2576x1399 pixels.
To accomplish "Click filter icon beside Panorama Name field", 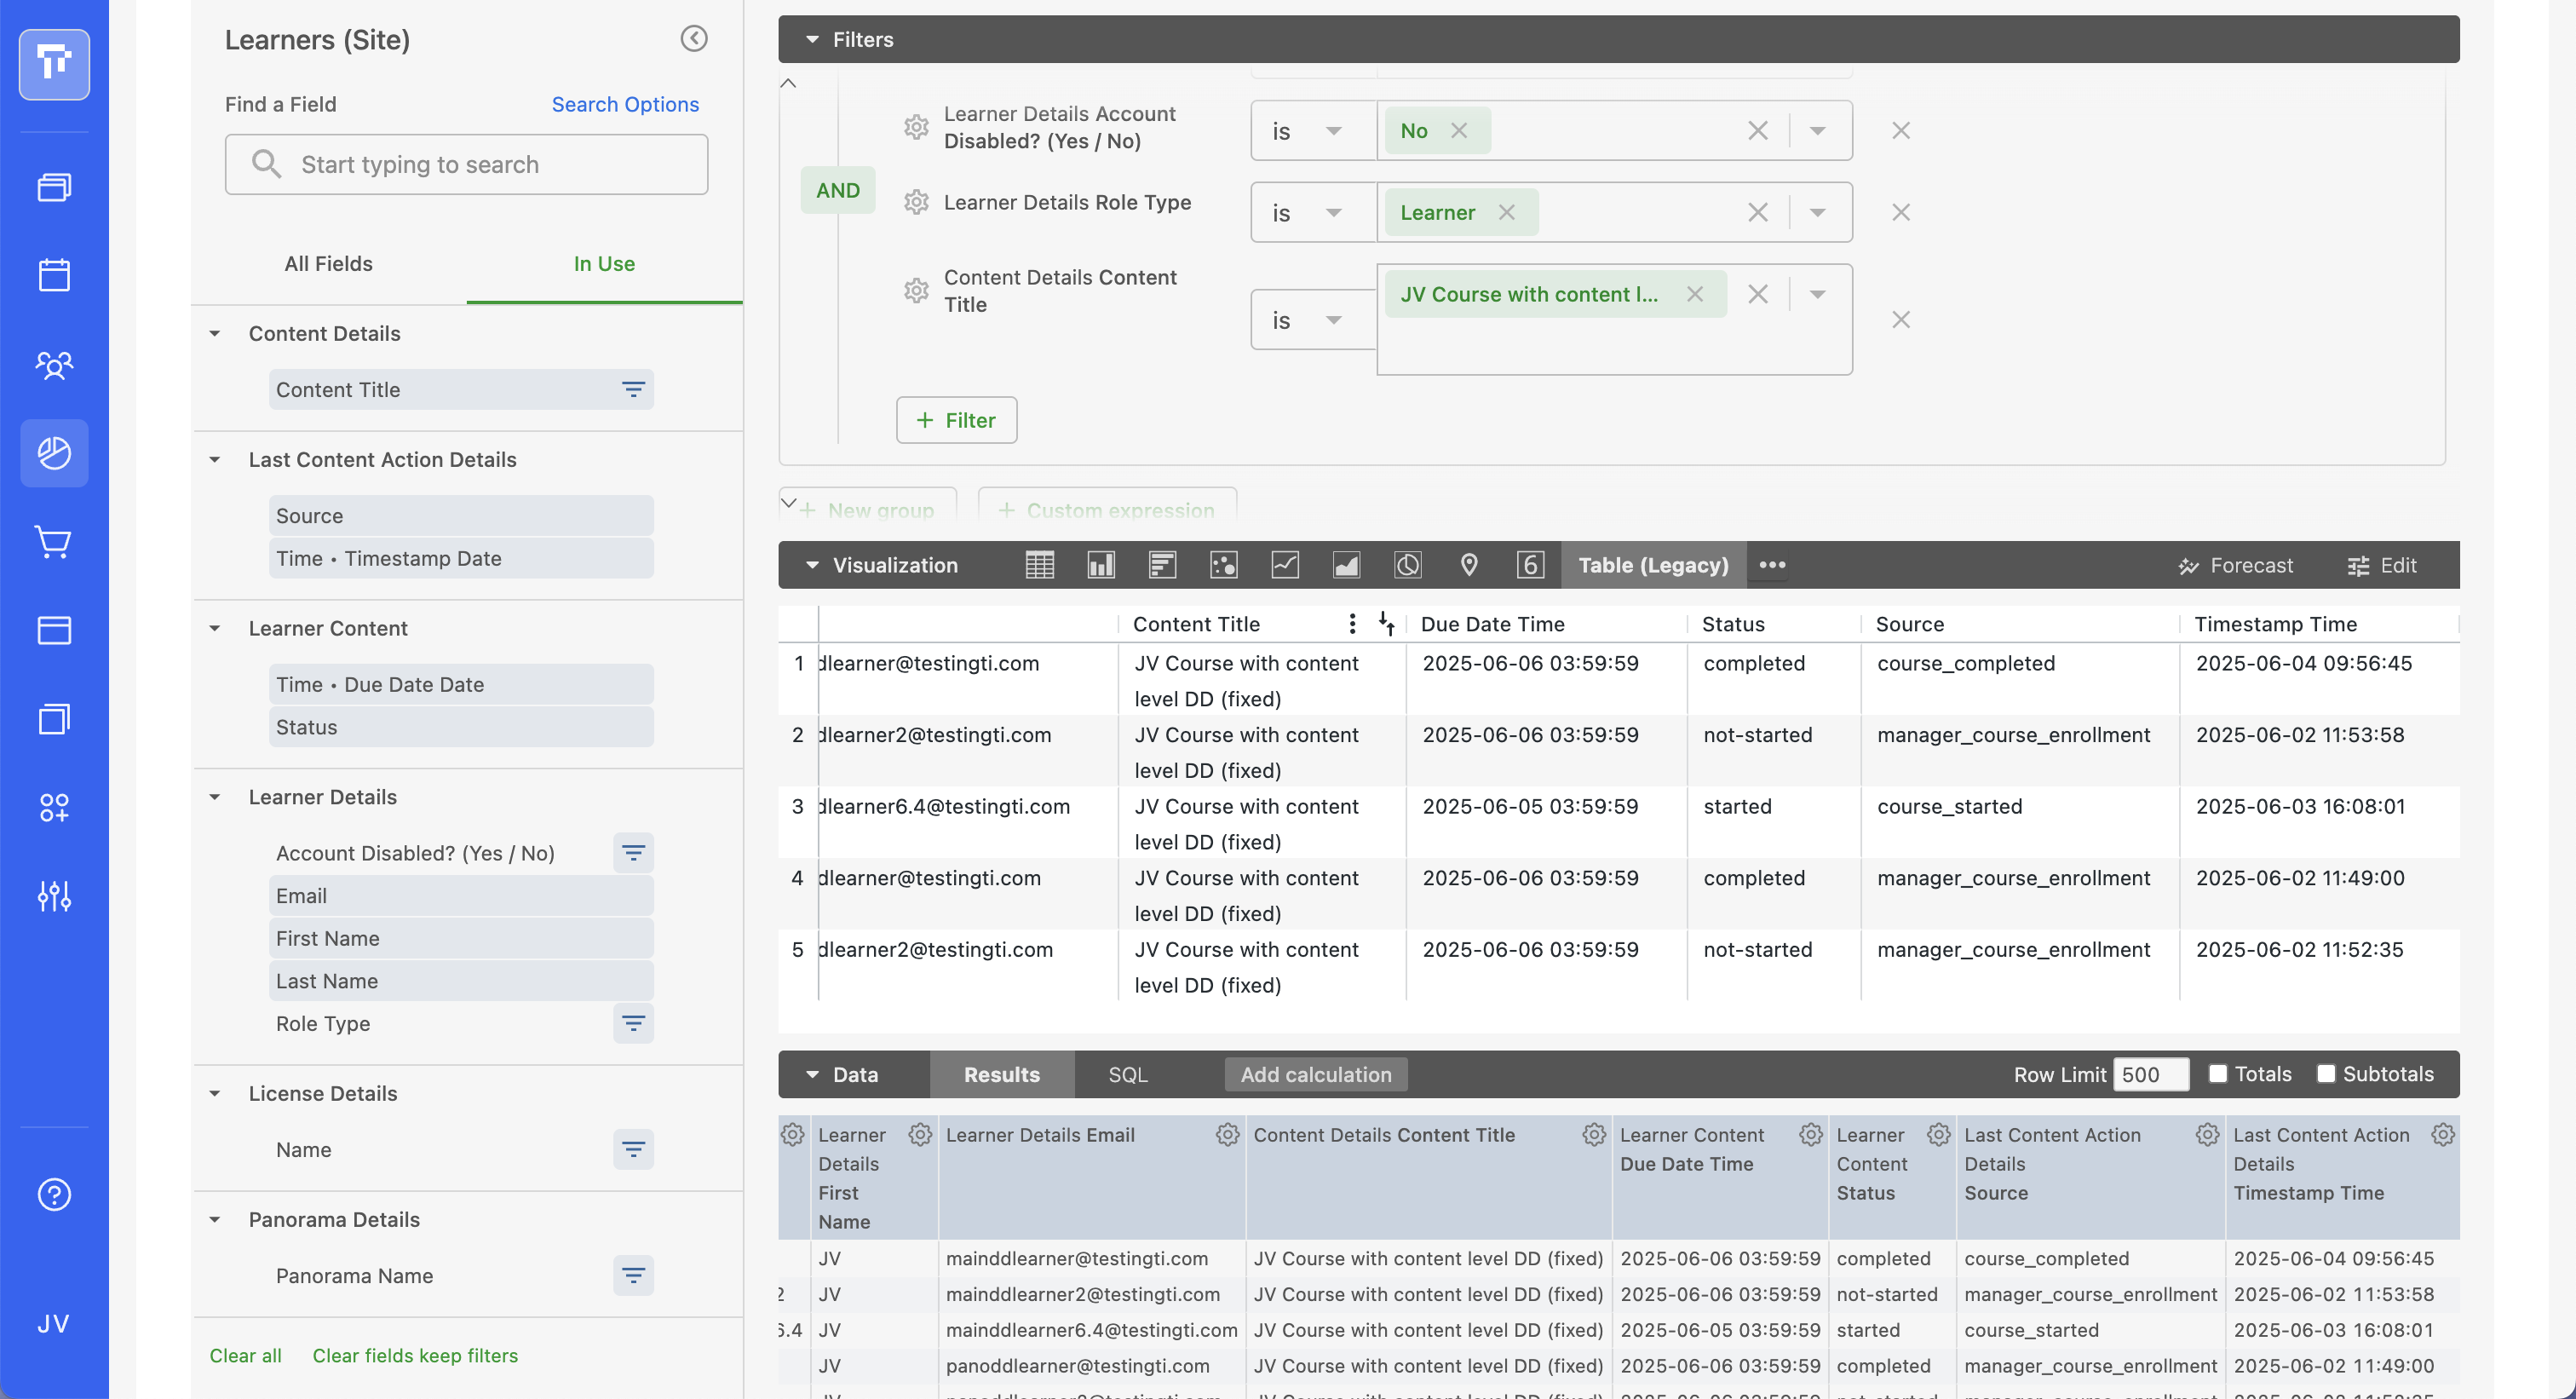I will point(633,1275).
